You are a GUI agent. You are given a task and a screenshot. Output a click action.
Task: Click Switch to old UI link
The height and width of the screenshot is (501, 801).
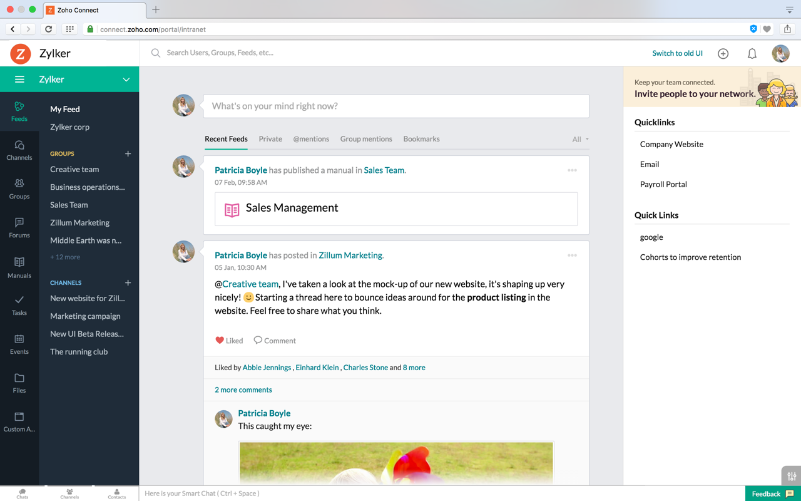coord(677,53)
